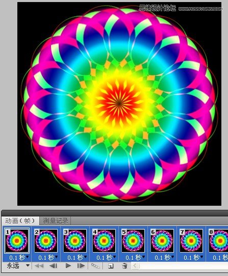Select animation frame 7 thumbnail

tap(191, 241)
